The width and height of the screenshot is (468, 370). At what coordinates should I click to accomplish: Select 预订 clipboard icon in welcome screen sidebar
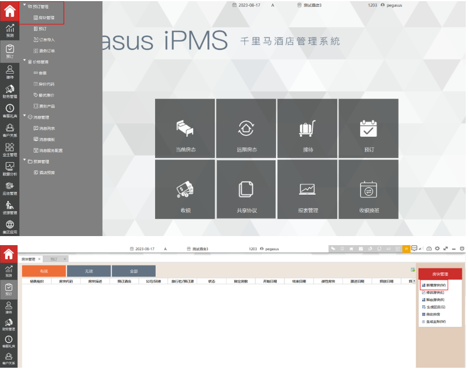click(x=10, y=51)
